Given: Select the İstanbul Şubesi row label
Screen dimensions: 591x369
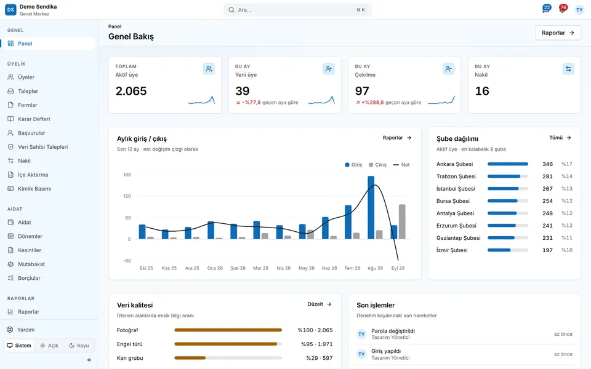Looking at the screenshot, I should coord(456,189).
